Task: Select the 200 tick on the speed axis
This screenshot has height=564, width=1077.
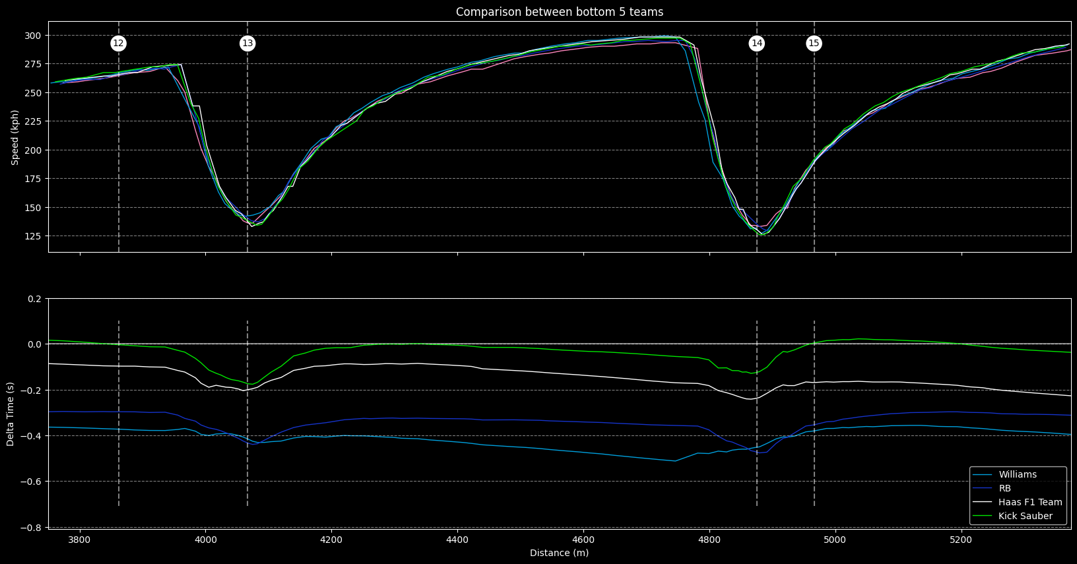Action: pyautogui.click(x=34, y=150)
